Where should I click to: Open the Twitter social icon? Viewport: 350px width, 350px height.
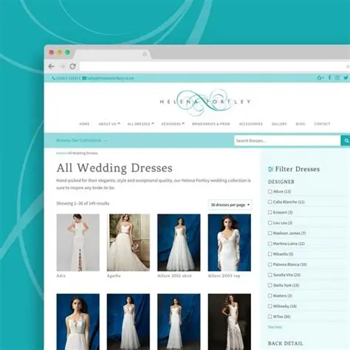point(346,78)
